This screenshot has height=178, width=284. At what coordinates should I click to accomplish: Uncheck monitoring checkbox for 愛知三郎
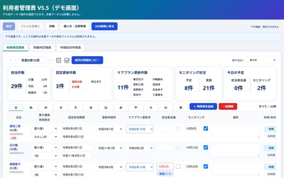point(206,128)
